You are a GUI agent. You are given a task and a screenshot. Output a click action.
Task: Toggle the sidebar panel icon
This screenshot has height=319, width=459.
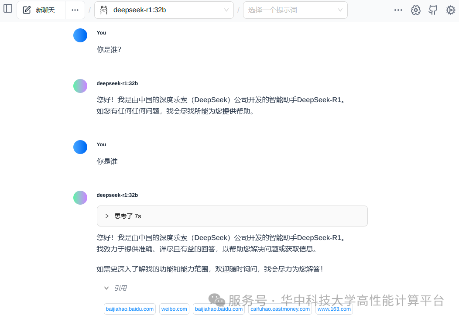[x=8, y=8]
